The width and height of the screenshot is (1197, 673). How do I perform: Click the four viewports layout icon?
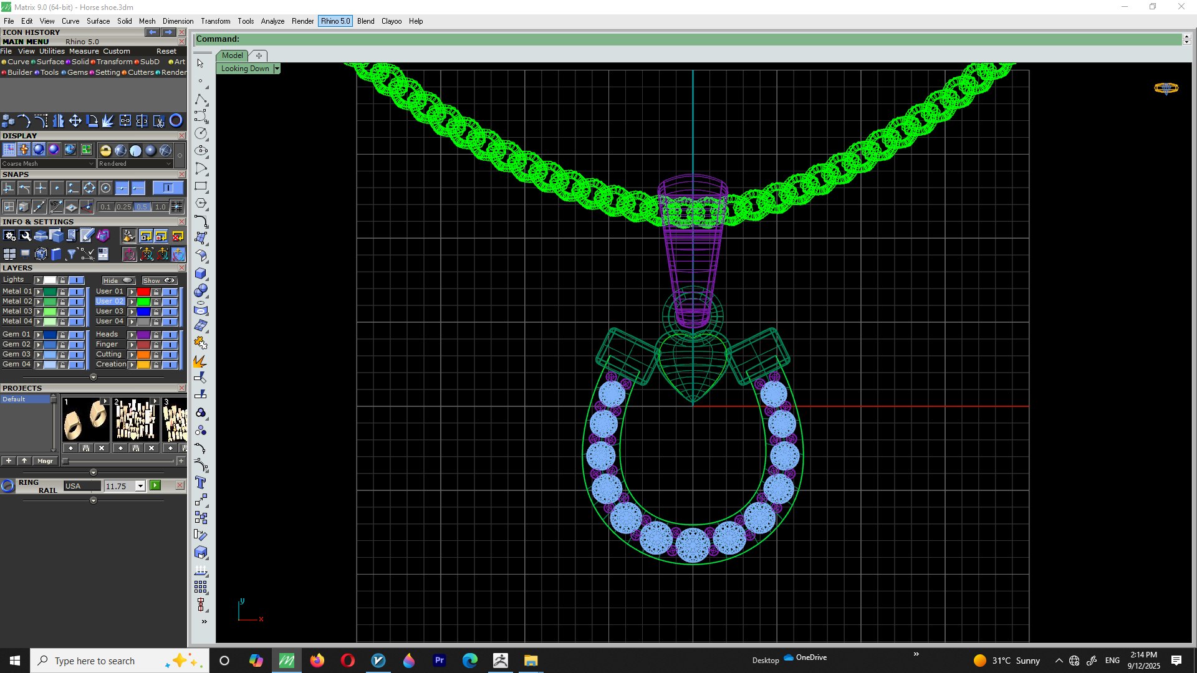(x=9, y=254)
